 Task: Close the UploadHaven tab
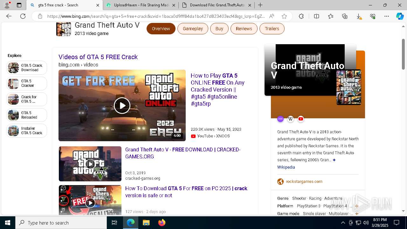tap(174, 5)
